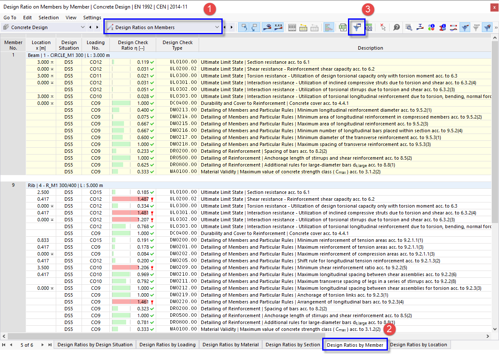Click the colored circles material info icon
The height and width of the screenshot is (354, 499).
431,28
